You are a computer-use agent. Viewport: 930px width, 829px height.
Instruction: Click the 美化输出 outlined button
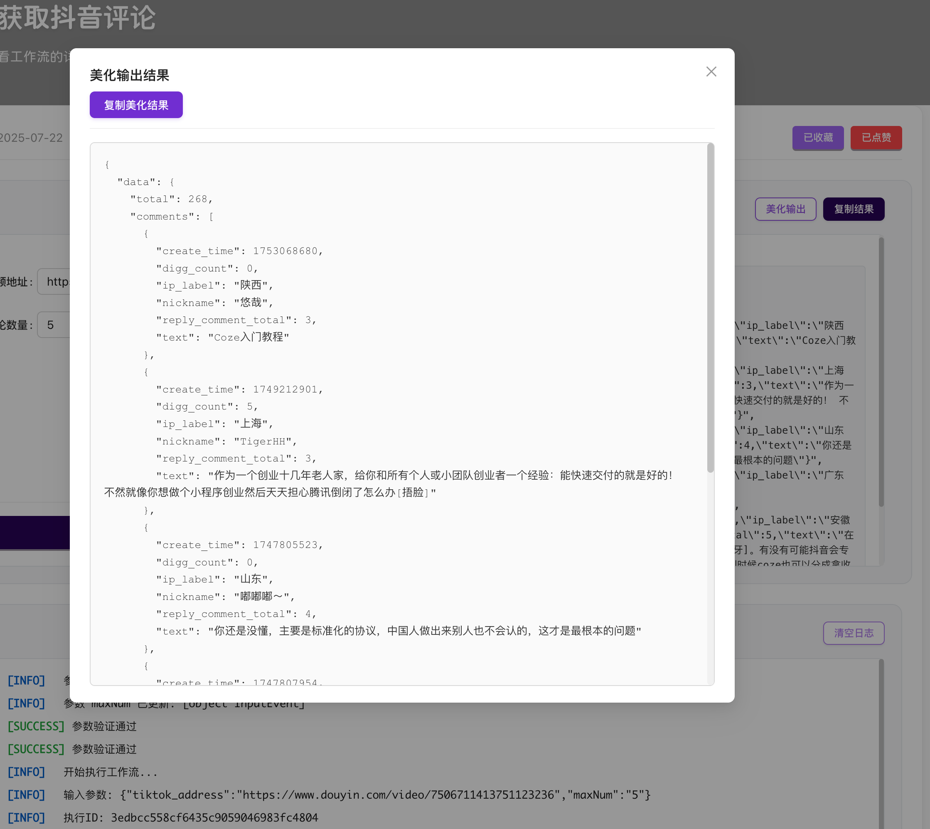[x=785, y=209]
